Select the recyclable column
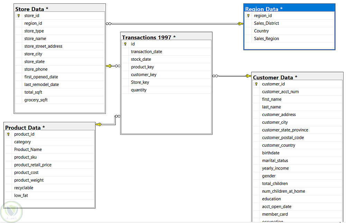This screenshot has width=346, height=223. click(x=49, y=188)
